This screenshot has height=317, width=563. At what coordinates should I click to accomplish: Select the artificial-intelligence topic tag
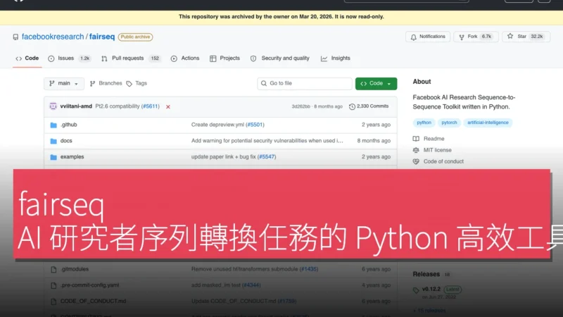[x=488, y=123]
